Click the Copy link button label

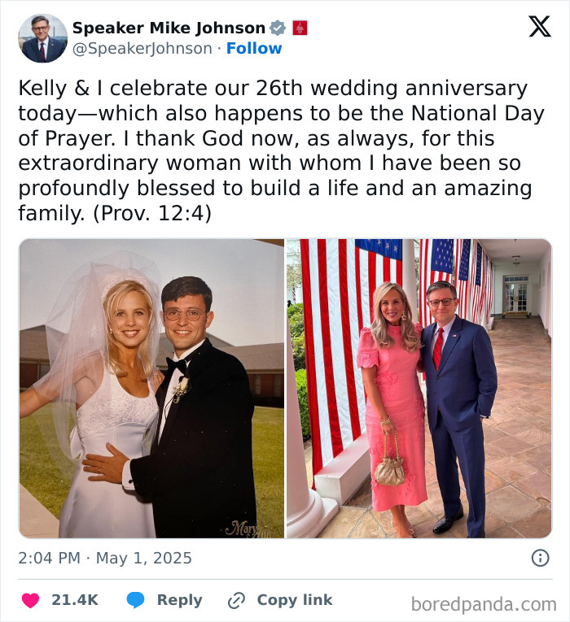pyautogui.click(x=295, y=600)
